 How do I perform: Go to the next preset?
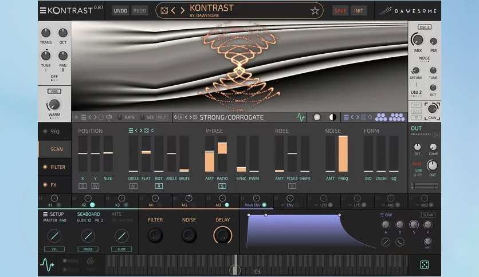point(182,11)
